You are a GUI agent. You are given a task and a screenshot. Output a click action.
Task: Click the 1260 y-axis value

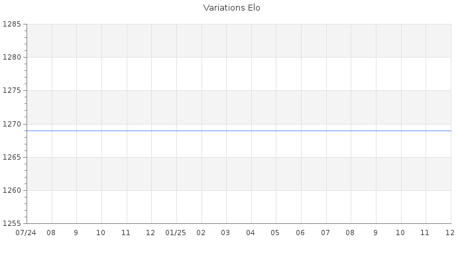tap(12, 191)
